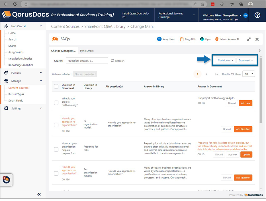Screen dimensions: 266x201
Task: Click the Copy URL clipboard icon
Action: point(182,39)
